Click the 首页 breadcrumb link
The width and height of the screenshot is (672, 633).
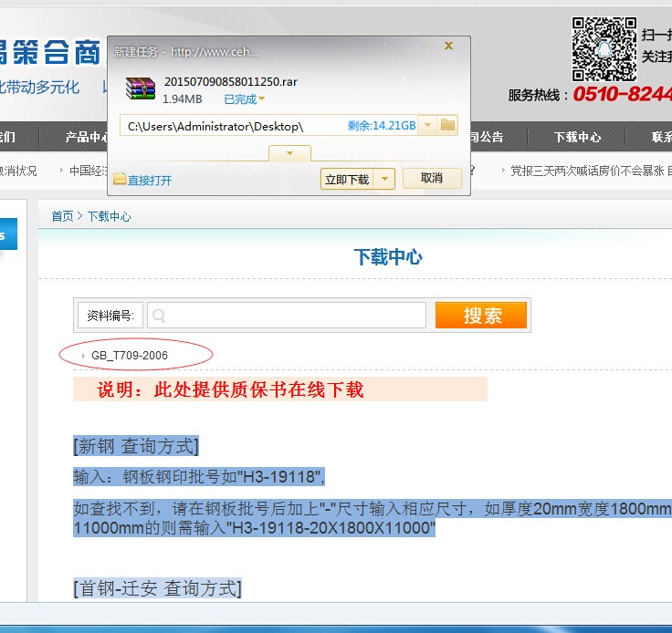(x=62, y=216)
